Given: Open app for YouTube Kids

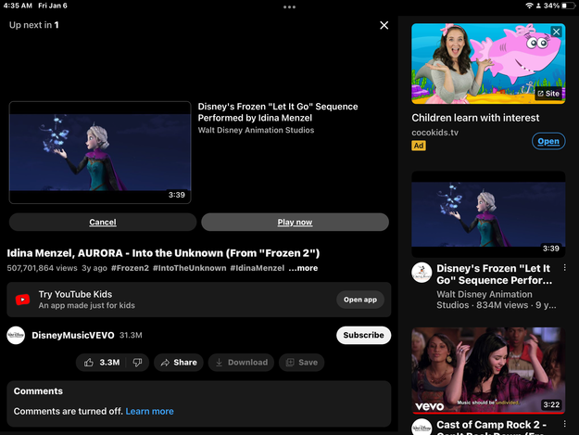Looking at the screenshot, I should pyautogui.click(x=360, y=300).
